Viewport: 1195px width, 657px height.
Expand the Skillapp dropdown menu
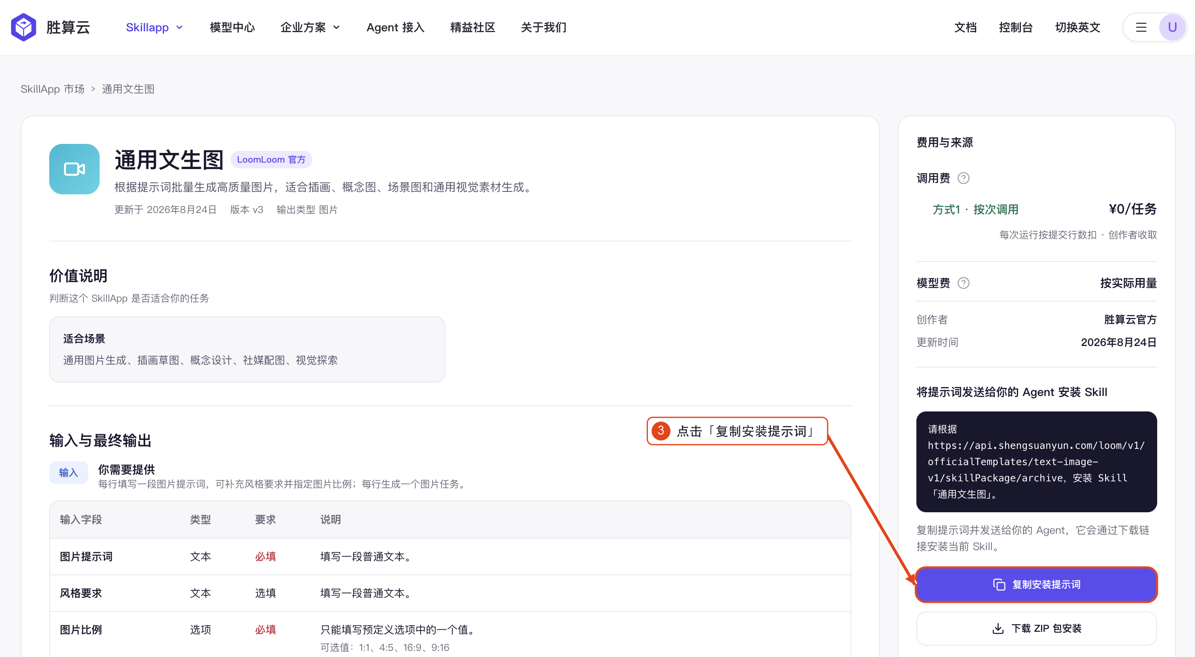click(154, 27)
